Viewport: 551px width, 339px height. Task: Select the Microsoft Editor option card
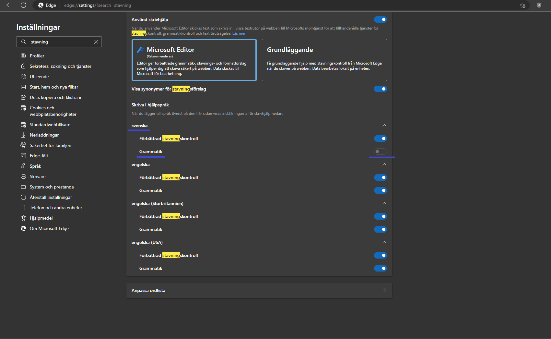click(x=194, y=60)
